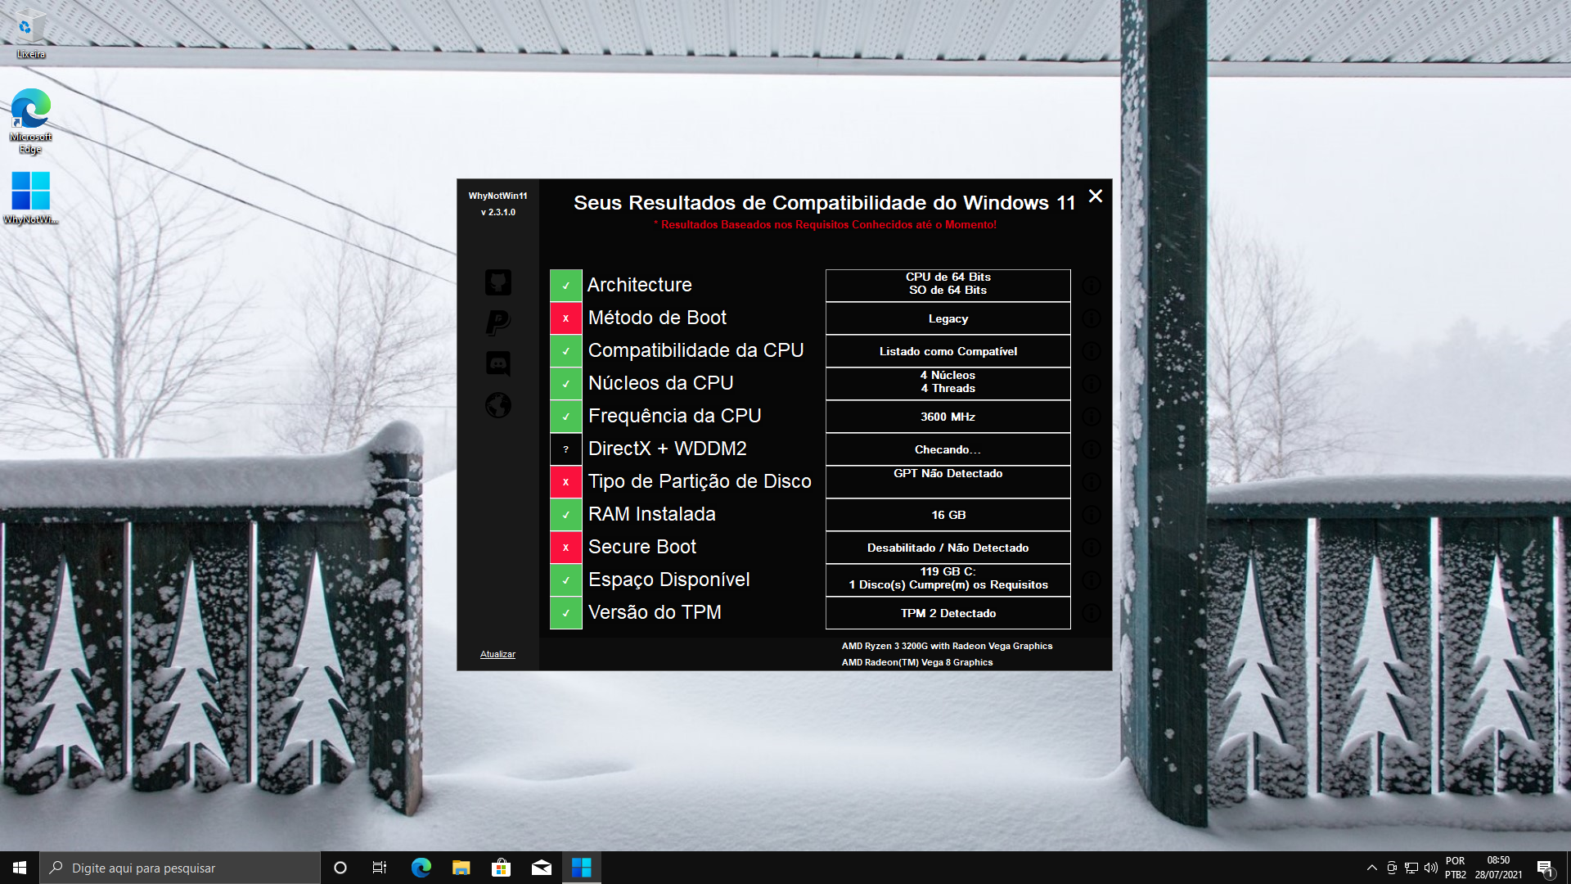Open the Mail app from the taskbar
Viewport: 1571px width, 884px height.
(541, 868)
